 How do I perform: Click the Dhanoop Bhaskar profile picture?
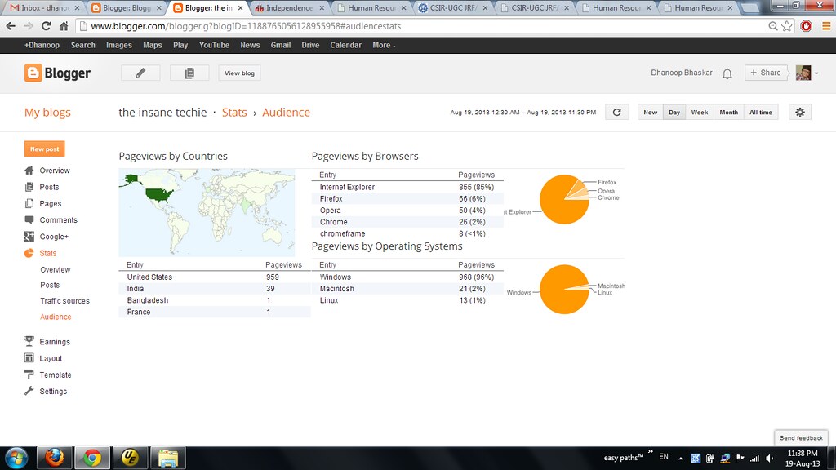[803, 73]
